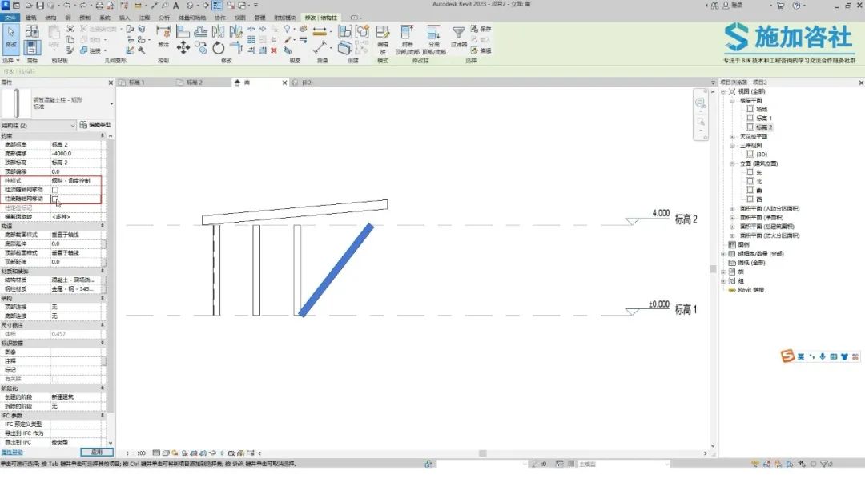
Task: Collapse the 立面 (建筑立面) browser node
Action: coord(733,164)
